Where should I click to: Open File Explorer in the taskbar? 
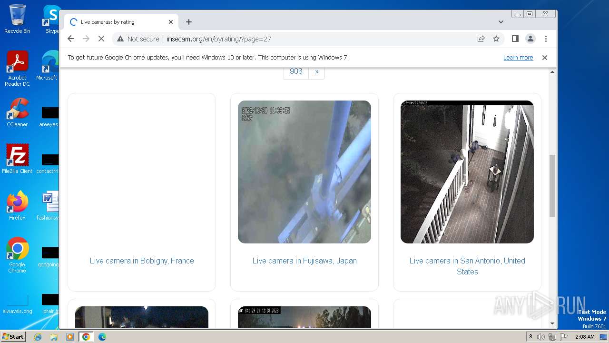point(54,337)
